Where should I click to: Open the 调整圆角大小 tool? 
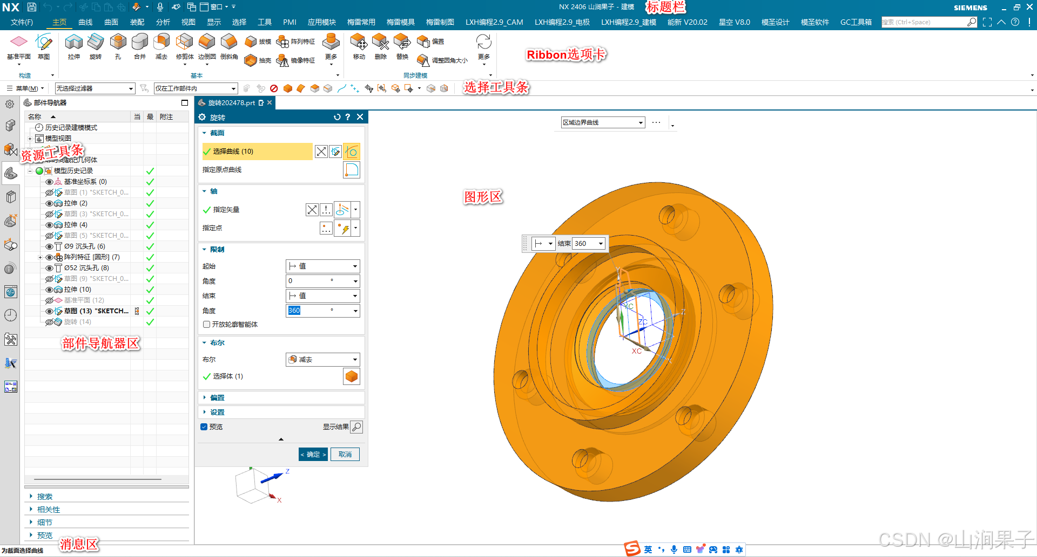coord(442,60)
